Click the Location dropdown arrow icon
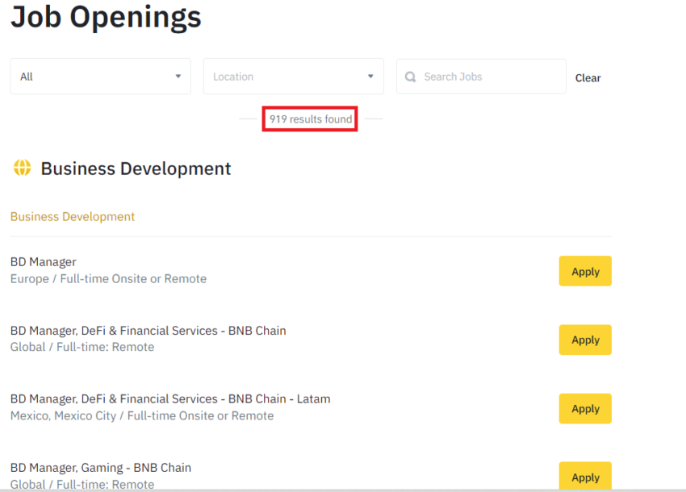 tap(370, 76)
